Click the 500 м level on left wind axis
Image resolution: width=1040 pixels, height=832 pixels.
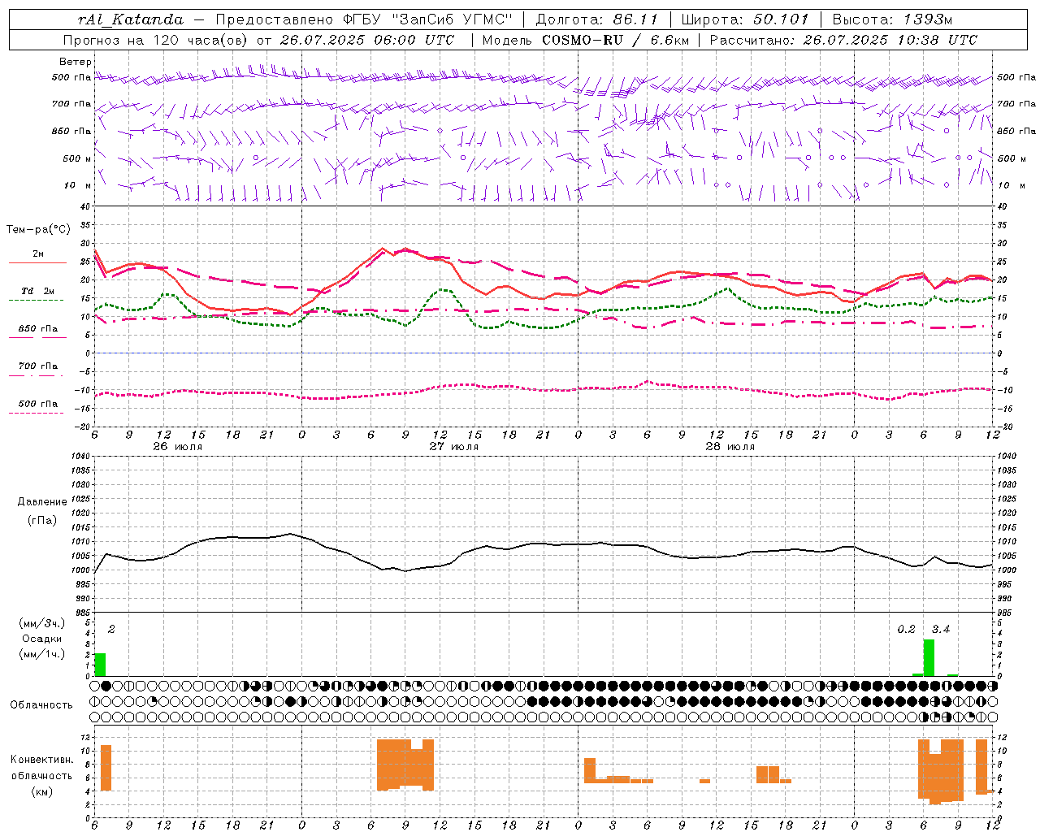(77, 158)
